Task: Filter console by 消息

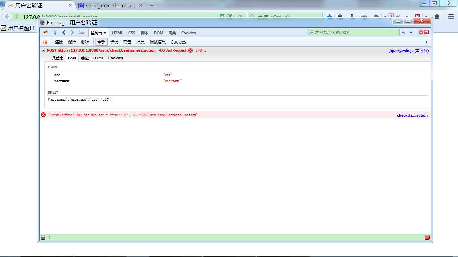Action: (140, 42)
